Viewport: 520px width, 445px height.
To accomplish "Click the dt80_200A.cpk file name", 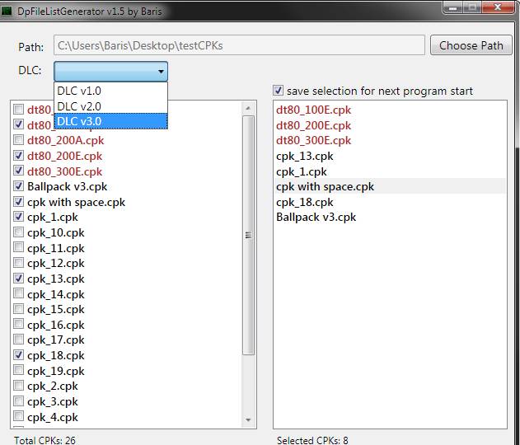I will (x=66, y=140).
